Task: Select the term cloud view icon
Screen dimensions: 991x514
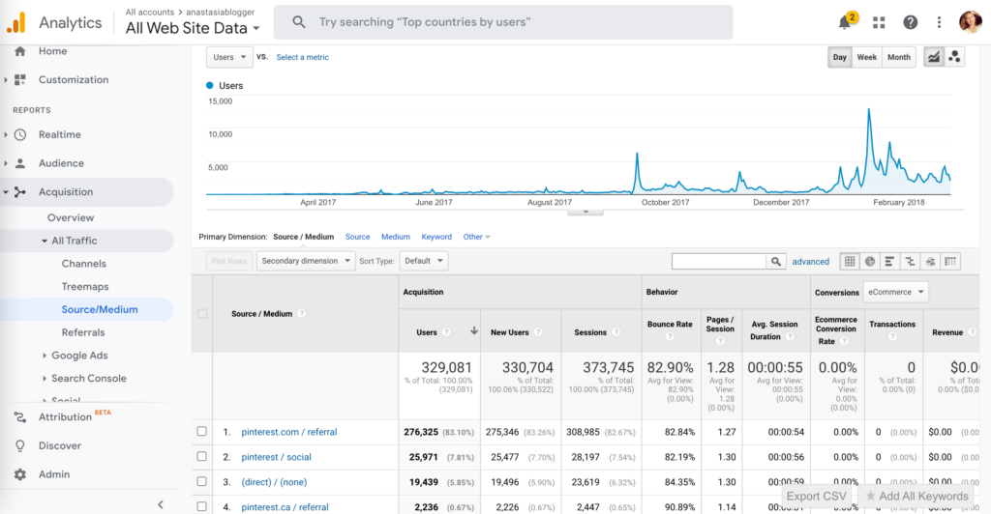Action: point(930,261)
